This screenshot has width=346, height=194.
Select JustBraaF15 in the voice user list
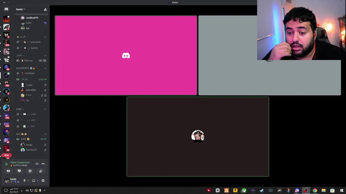pos(32,18)
